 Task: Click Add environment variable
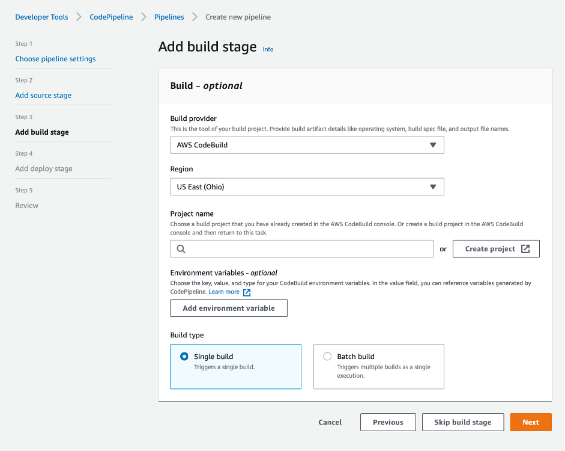coord(228,307)
